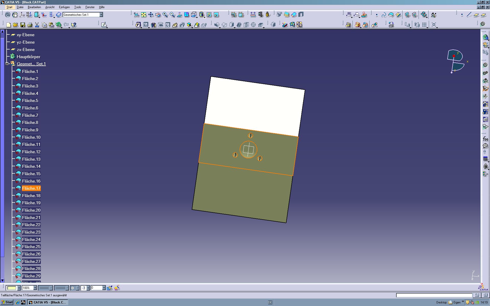
Task: Click the yellow fill color swatch
Action: pyautogui.click(x=11, y=288)
